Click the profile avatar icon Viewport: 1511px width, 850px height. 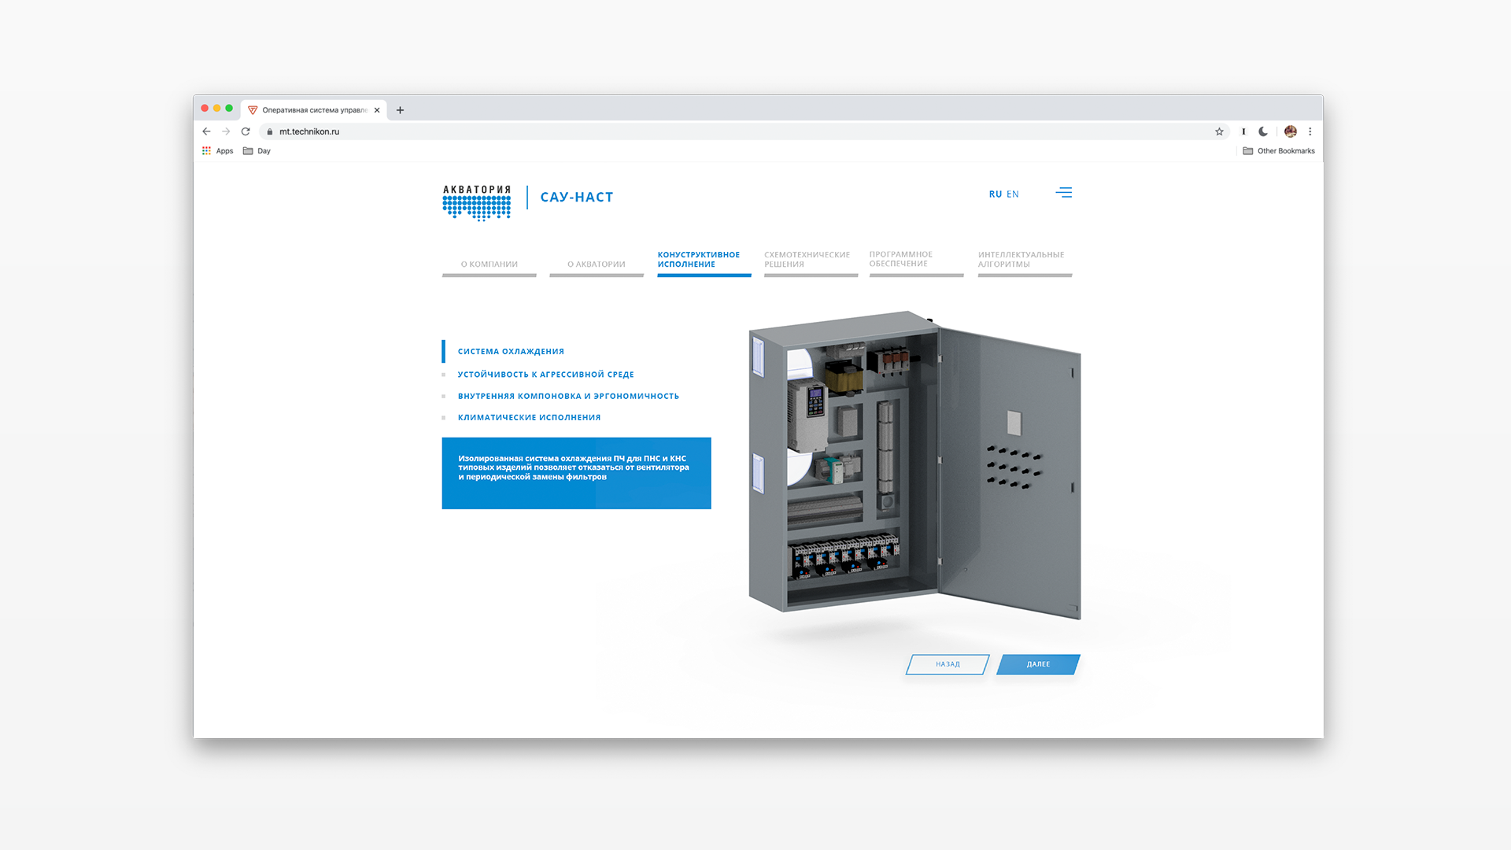(x=1290, y=131)
